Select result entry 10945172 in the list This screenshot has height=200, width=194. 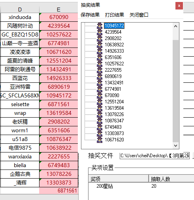[114, 26]
